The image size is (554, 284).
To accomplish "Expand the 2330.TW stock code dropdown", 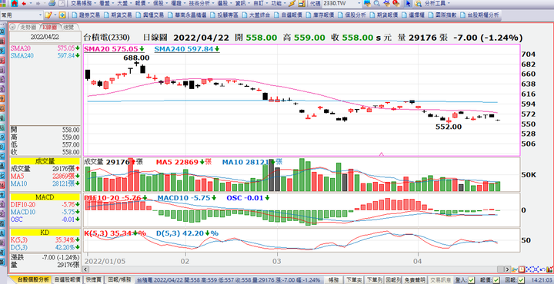I will (x=359, y=4).
